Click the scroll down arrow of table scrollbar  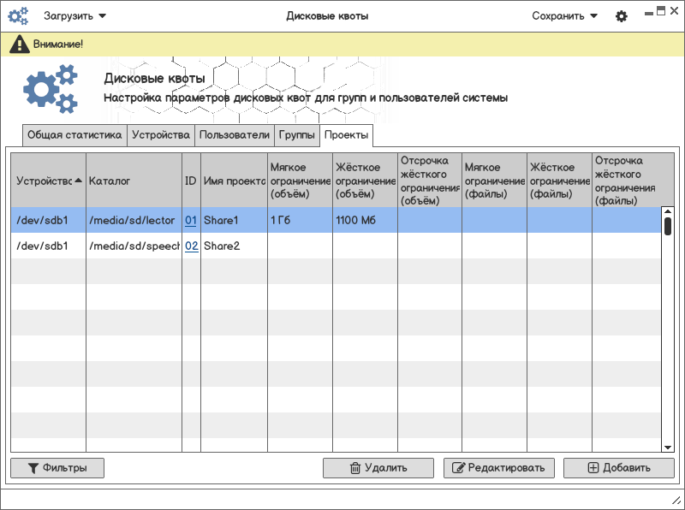pos(668,447)
